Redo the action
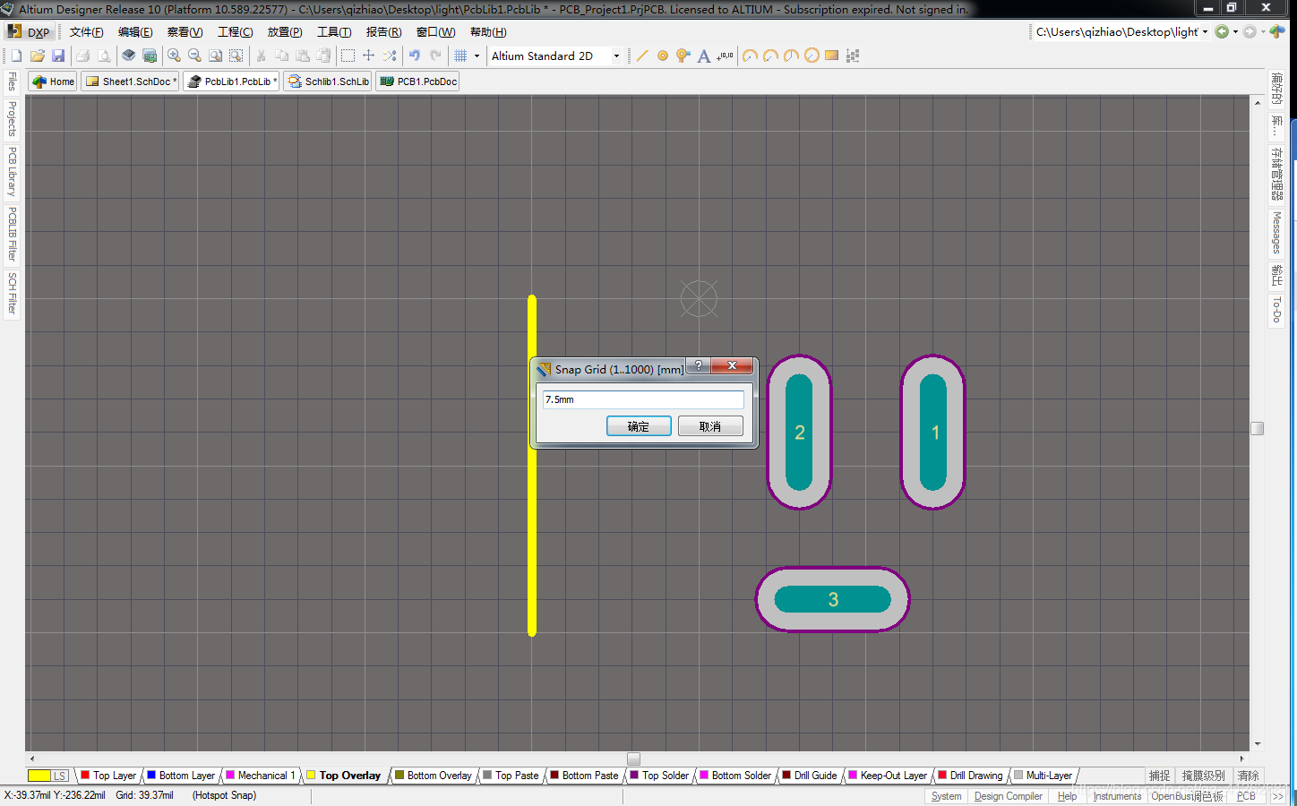Screen dimensions: 1297x806 tap(436, 56)
